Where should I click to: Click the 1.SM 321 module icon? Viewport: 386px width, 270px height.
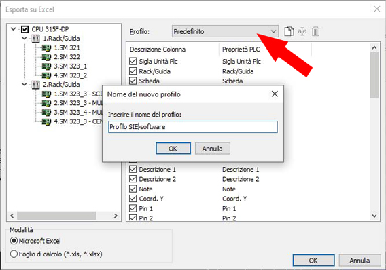click(x=46, y=47)
